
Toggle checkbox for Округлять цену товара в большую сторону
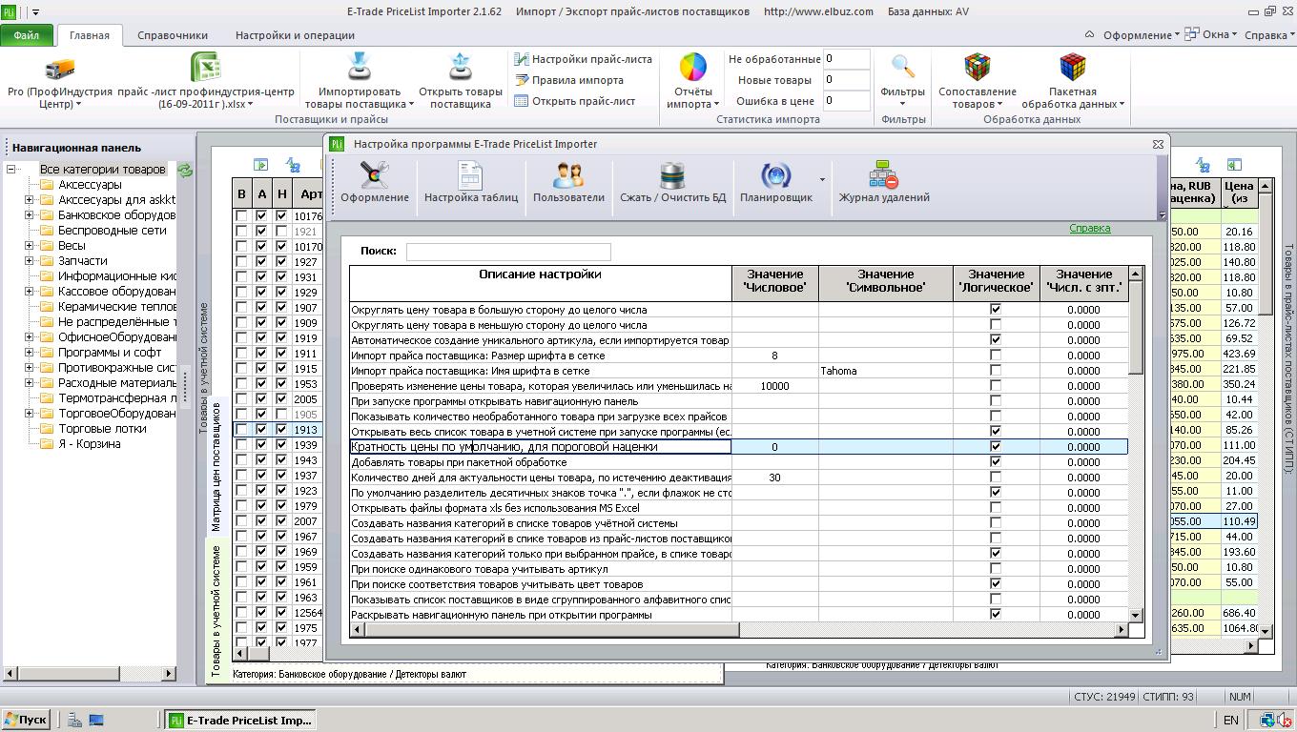coord(996,310)
